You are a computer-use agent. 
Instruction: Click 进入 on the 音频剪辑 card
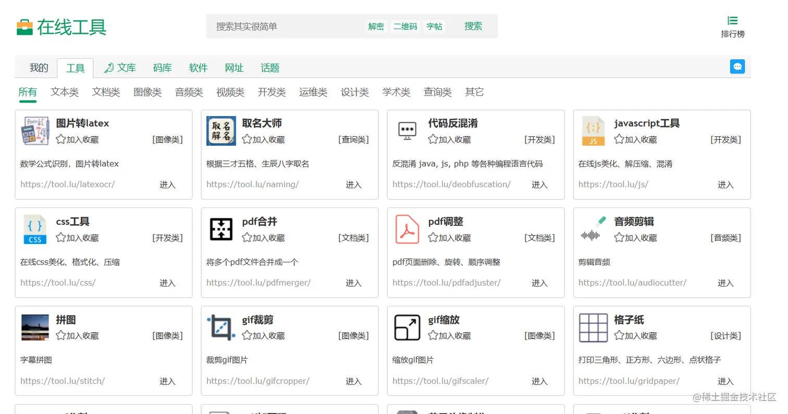click(725, 283)
